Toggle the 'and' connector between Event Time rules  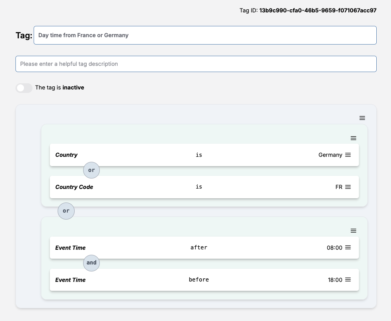91,263
